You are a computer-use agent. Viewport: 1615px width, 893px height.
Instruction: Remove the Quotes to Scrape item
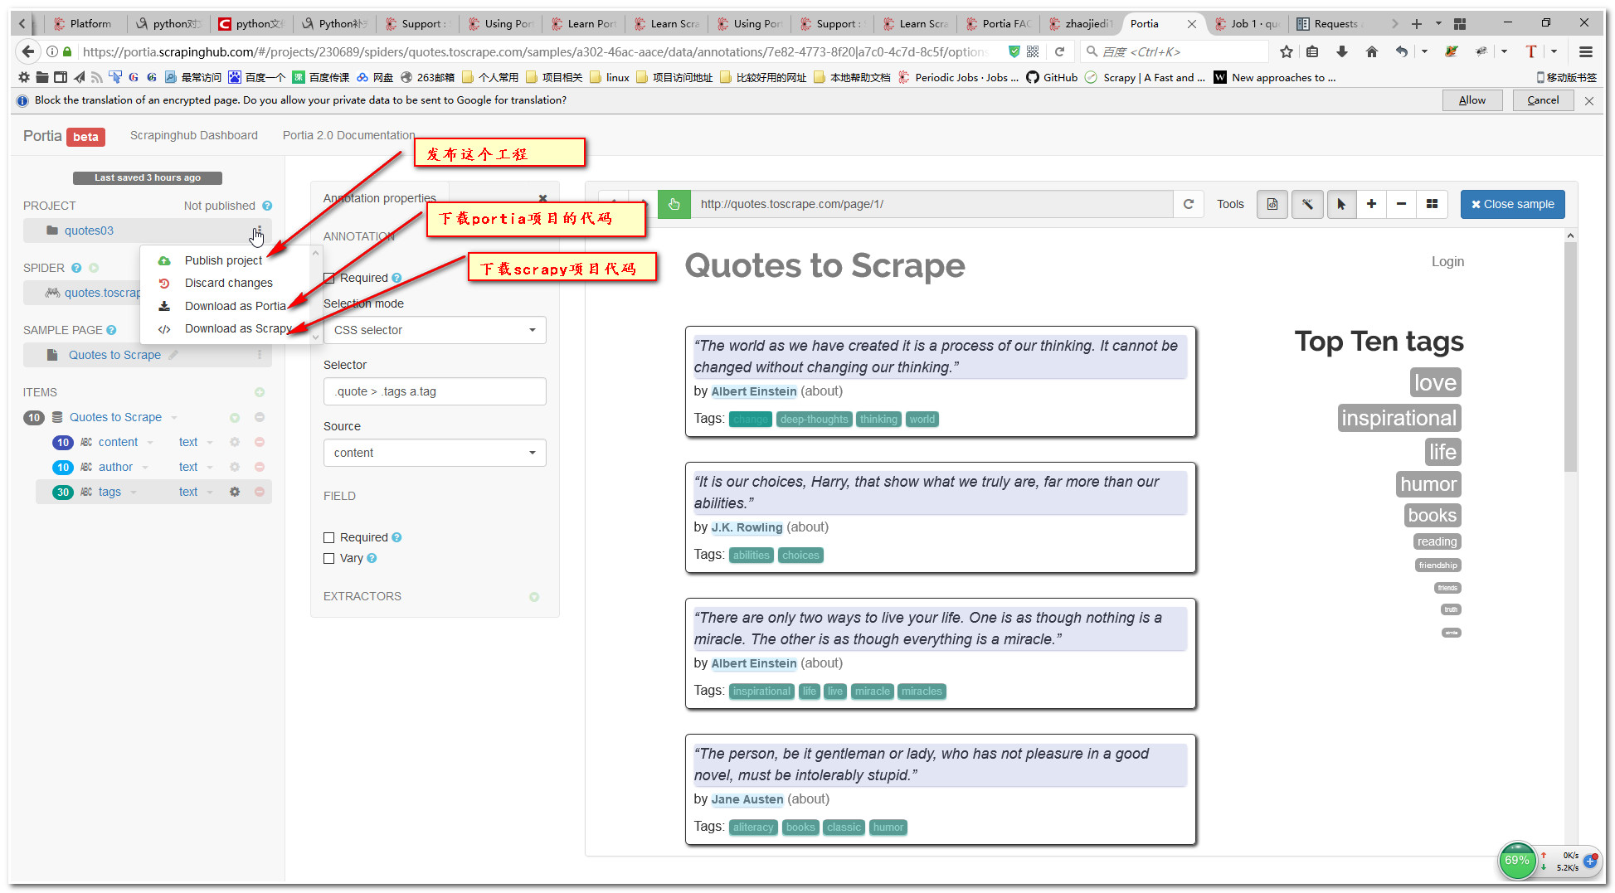[259, 417]
